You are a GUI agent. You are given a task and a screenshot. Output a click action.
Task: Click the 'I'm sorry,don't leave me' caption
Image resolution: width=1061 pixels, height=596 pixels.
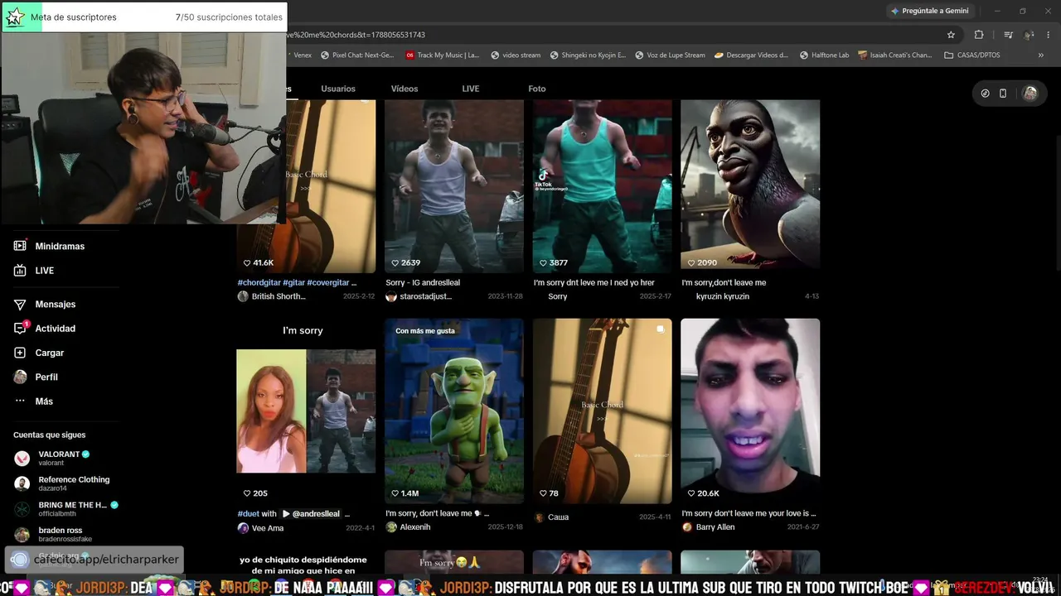point(724,282)
